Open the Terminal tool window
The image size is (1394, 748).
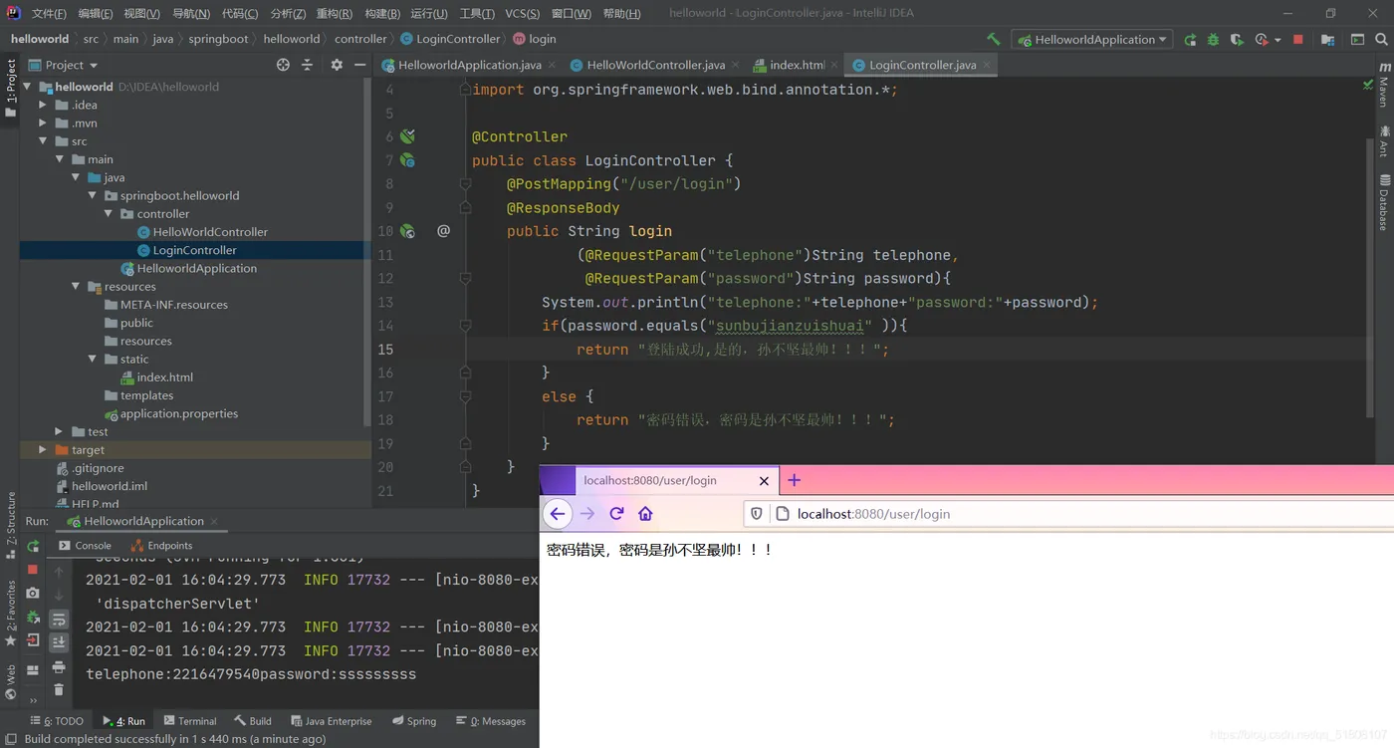(189, 721)
